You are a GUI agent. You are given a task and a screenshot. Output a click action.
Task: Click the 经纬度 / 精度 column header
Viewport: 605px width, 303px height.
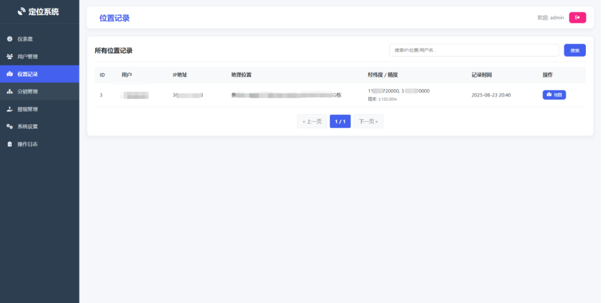(x=383, y=75)
